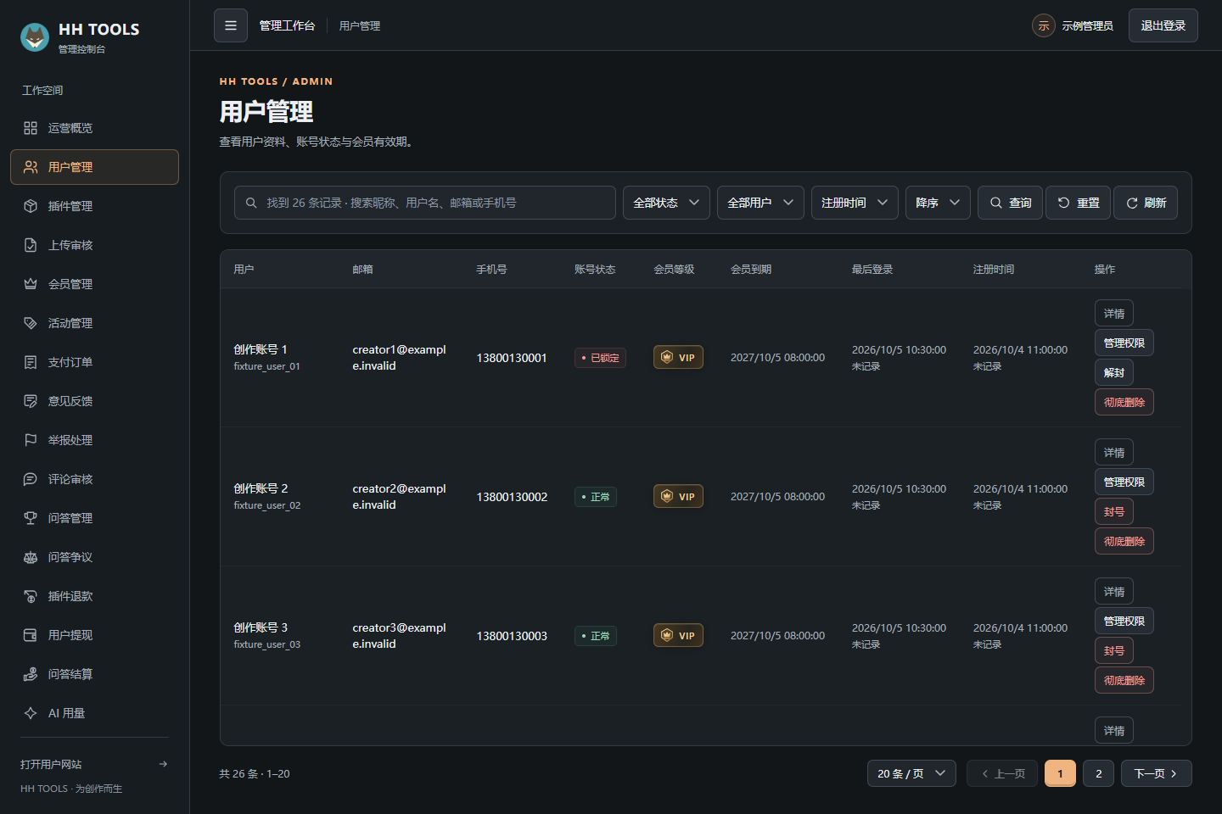The width and height of the screenshot is (1222, 814).
Task: Open 插件管理 in the sidebar
Action: tap(94, 206)
